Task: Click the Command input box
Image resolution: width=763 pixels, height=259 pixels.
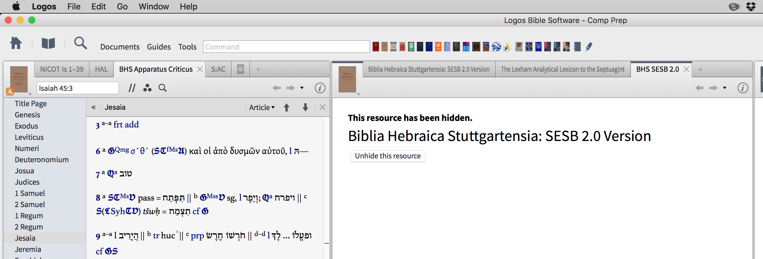Action: click(286, 47)
